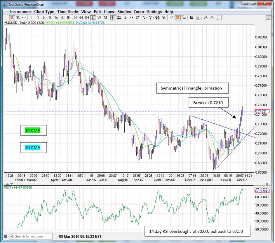This screenshot has height=243, width=275.
Task: Click the delete all lines icon
Action: 184,18
